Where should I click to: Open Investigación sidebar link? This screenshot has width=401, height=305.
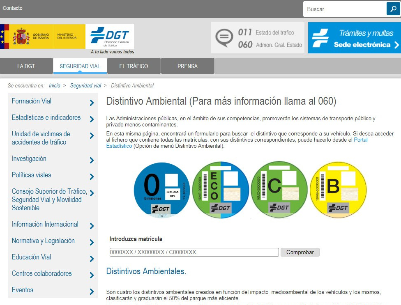click(29, 158)
